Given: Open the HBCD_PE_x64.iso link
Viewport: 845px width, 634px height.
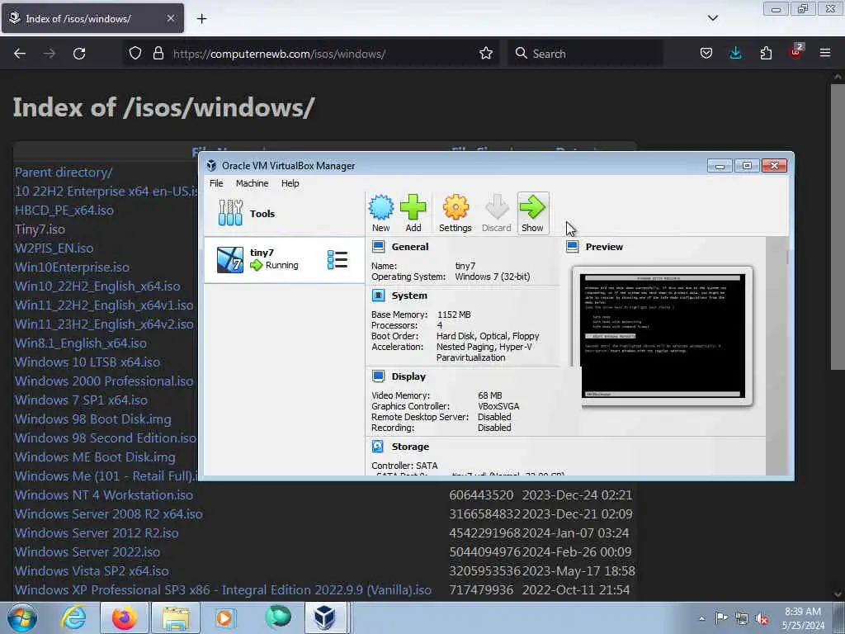Looking at the screenshot, I should tap(64, 211).
